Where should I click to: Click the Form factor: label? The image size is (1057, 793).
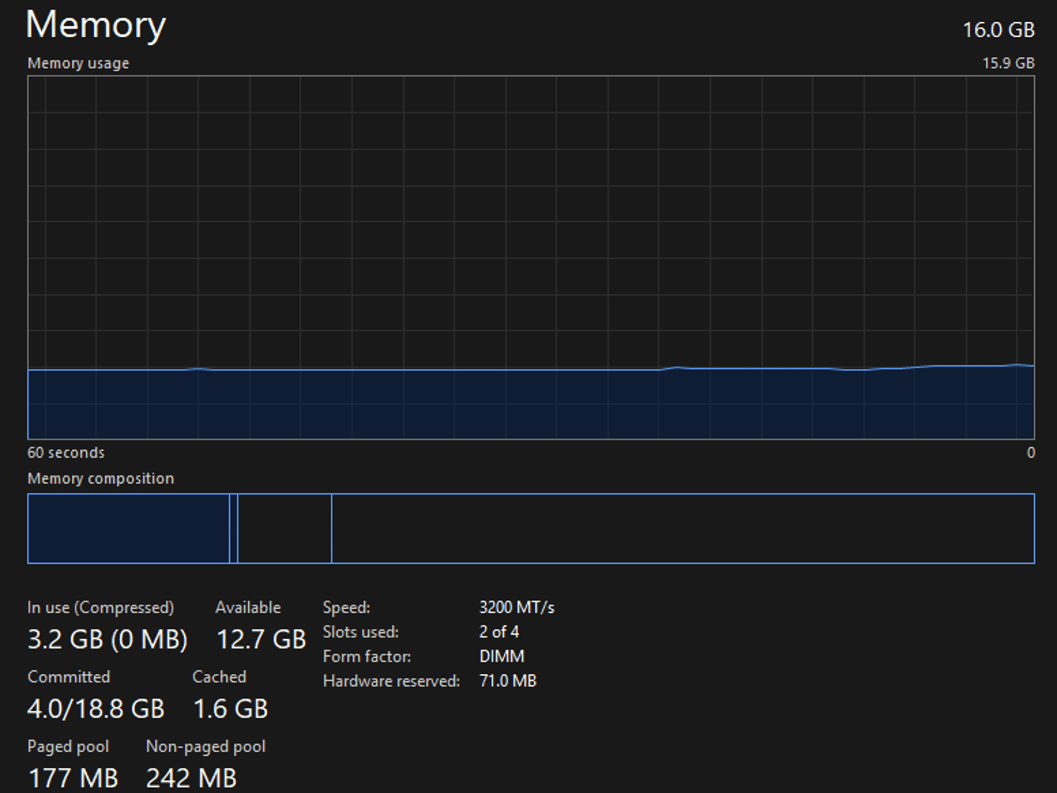[367, 657]
